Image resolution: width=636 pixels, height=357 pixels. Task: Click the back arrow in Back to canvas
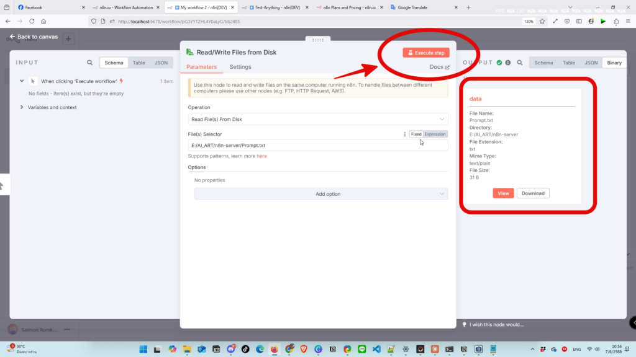pyautogui.click(x=12, y=37)
